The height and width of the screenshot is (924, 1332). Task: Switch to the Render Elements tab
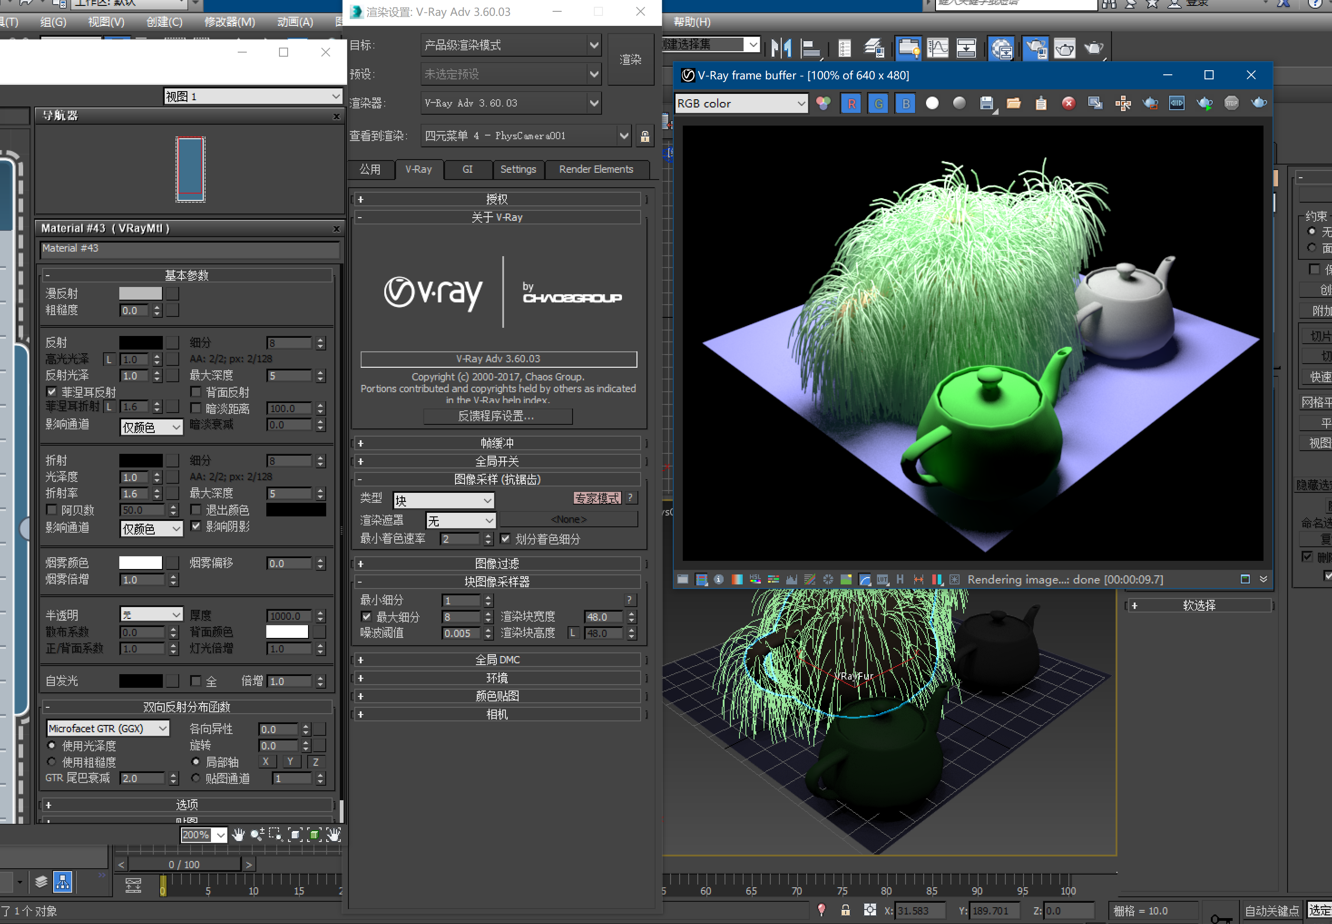[596, 170]
